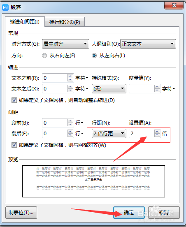
Task: Open the 字符 unit dropdown for 度量值
Action: 168,88
